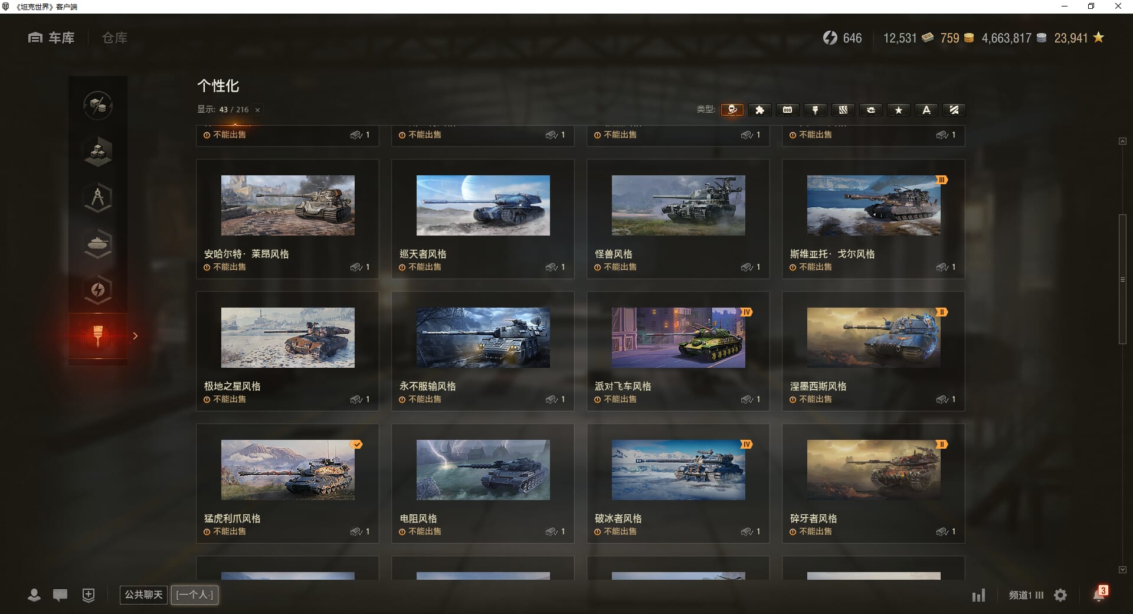Toggle the puzzle piece type filter
This screenshot has width=1133, height=614.
pos(760,110)
